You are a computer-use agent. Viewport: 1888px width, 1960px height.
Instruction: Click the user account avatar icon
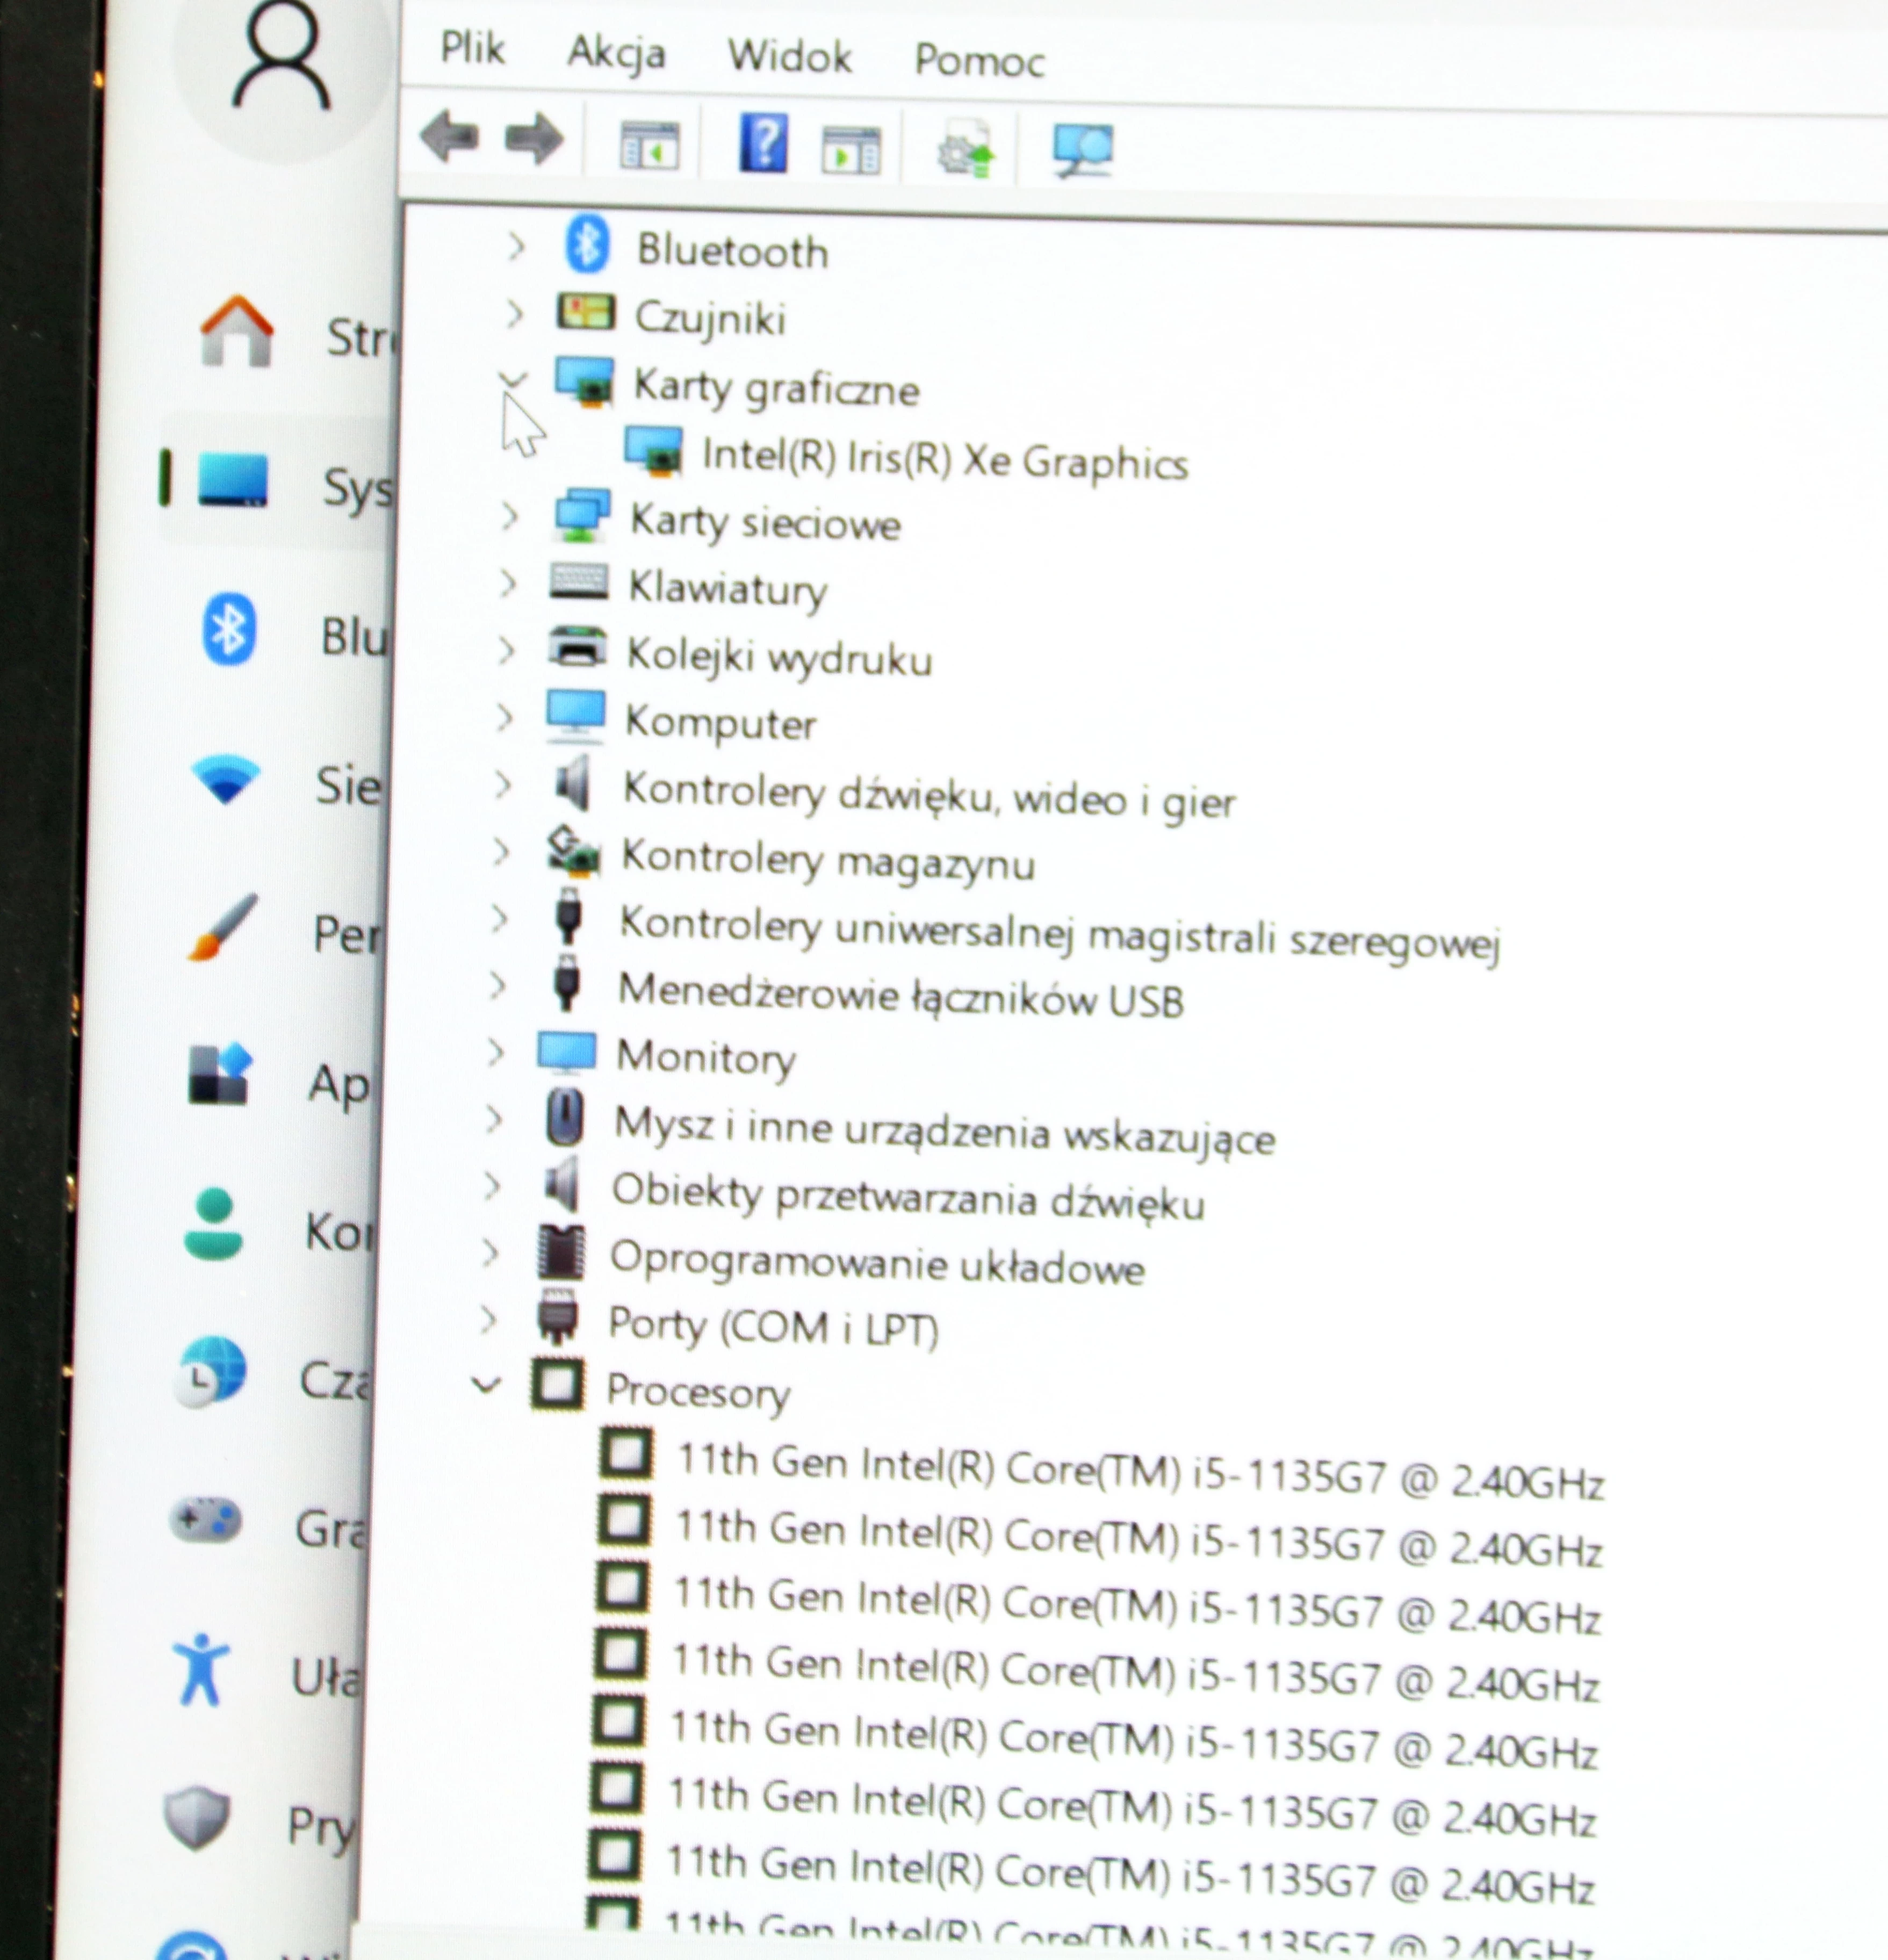pyautogui.click(x=281, y=62)
